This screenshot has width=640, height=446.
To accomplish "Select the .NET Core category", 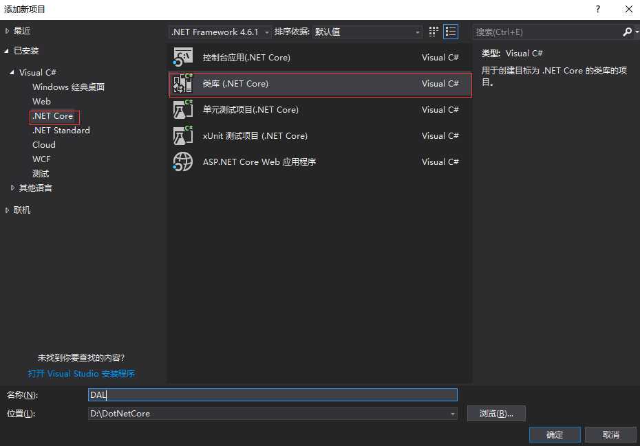I will (53, 115).
